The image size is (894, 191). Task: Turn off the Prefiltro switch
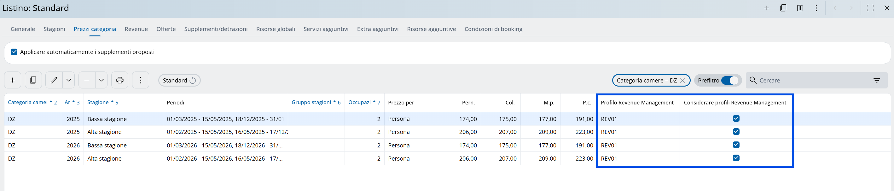[x=729, y=81]
